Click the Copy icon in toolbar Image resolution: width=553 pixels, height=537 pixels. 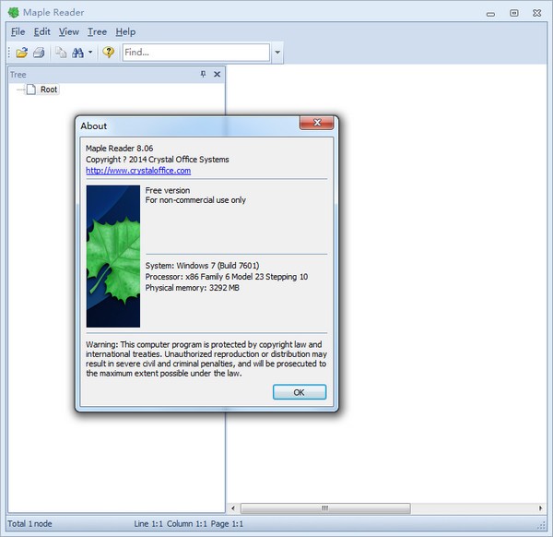(61, 53)
